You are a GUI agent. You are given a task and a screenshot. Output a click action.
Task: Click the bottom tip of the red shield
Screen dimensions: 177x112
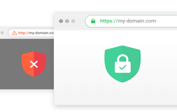click(x=34, y=76)
